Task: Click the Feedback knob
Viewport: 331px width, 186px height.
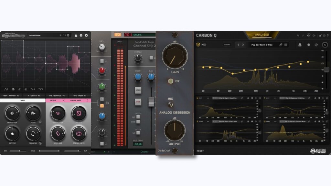Action: click(x=33, y=134)
